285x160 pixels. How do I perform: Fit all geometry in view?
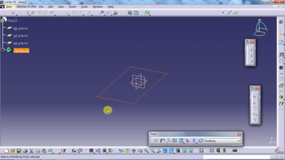128,151
